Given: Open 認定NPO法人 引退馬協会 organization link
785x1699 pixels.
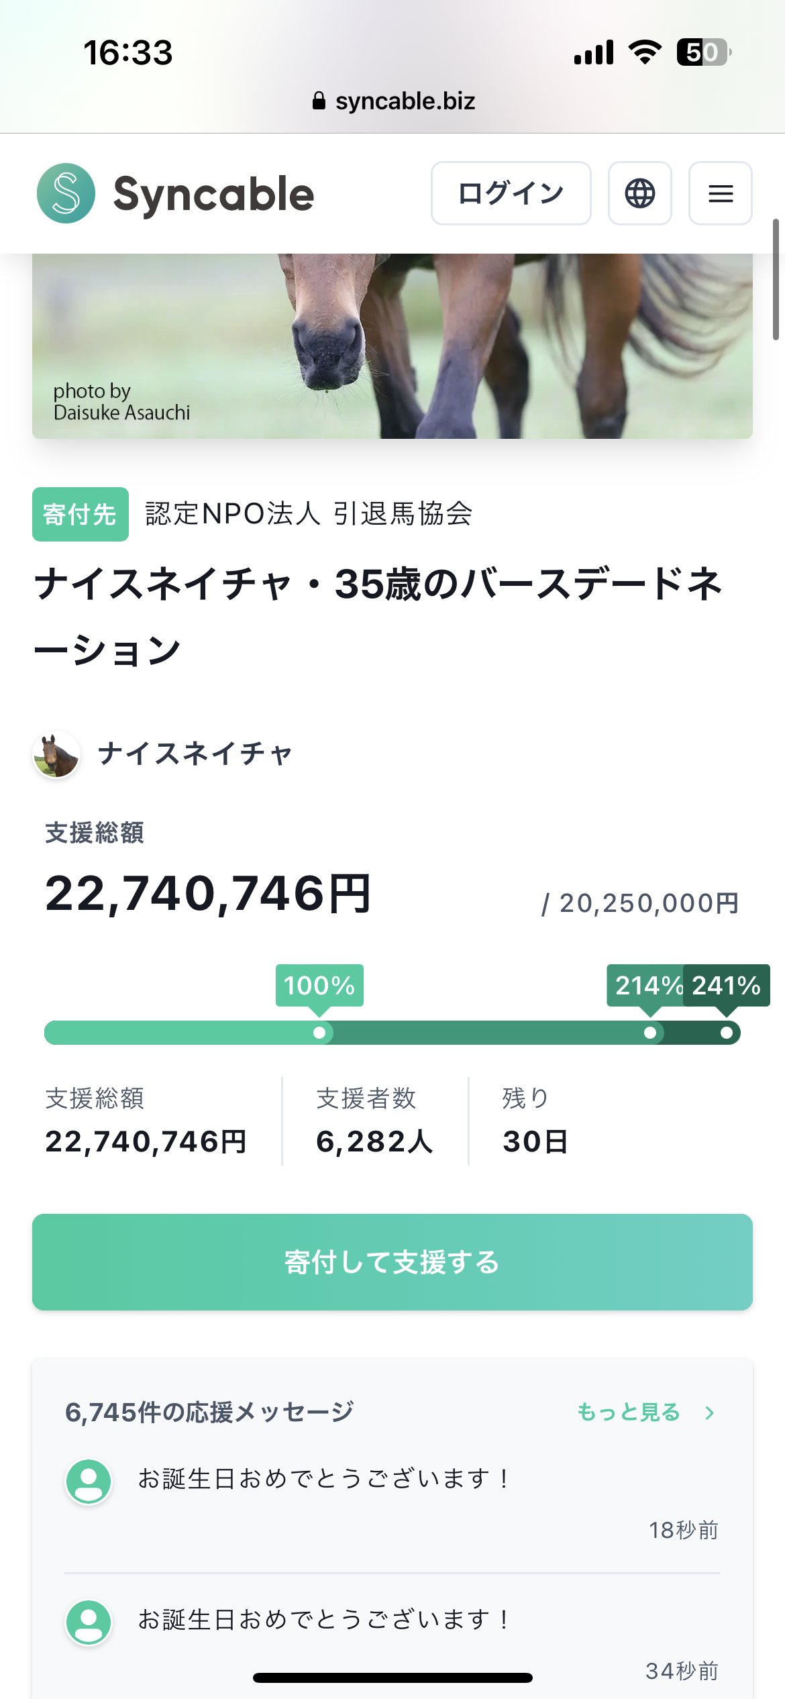Looking at the screenshot, I should coord(309,514).
